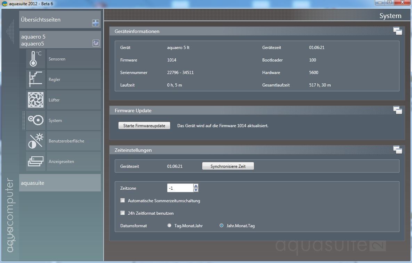
Task: Decrease Zeitzone value with down arrow
Action: coord(196,190)
